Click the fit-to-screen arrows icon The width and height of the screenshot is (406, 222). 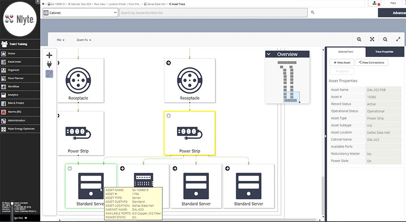372,40
